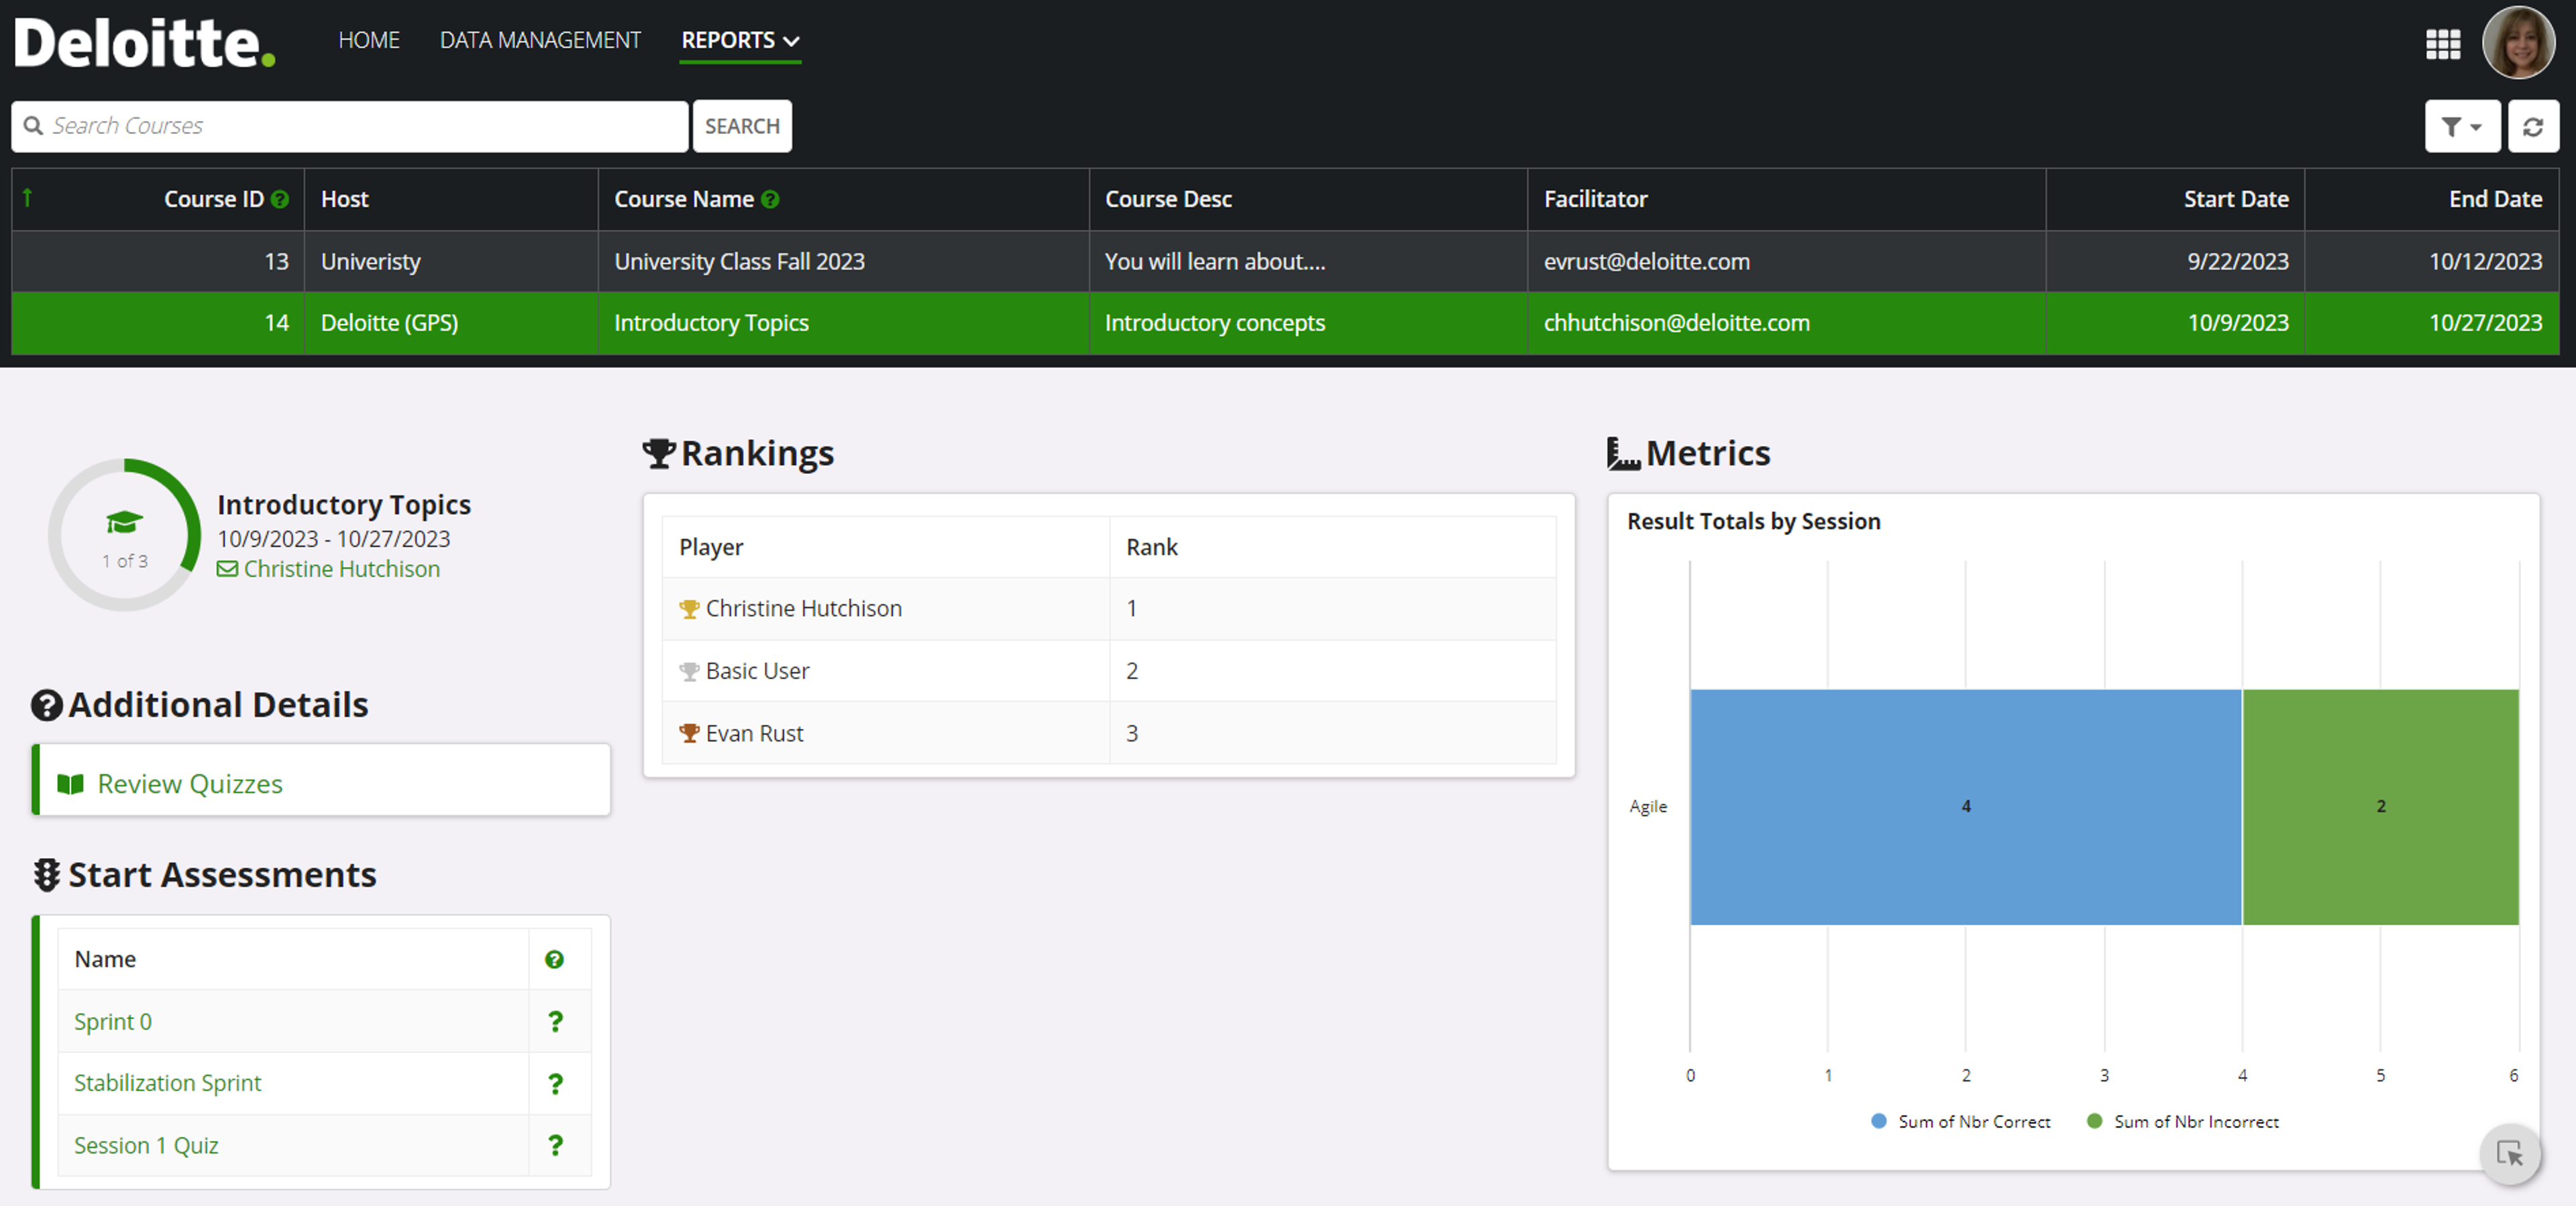Click the Course ID help icon
This screenshot has width=2576, height=1206.
pos(280,199)
